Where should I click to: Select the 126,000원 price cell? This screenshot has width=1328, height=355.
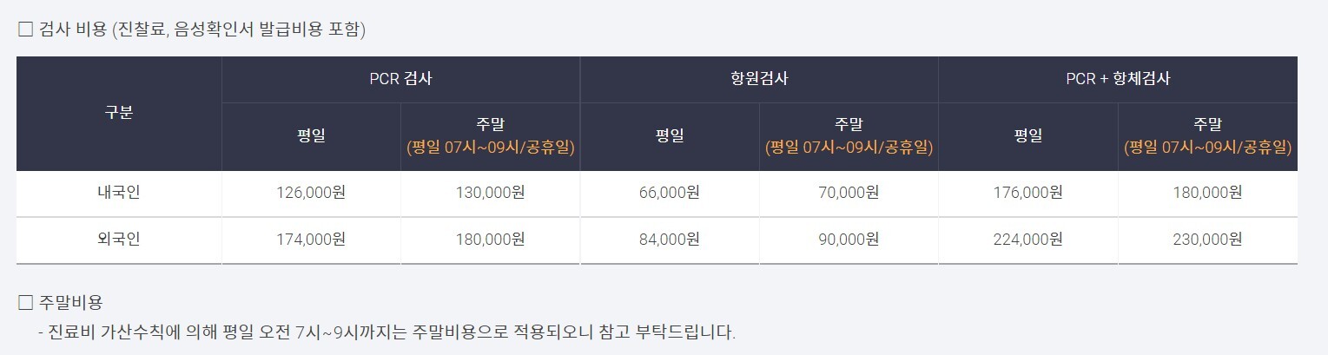(310, 193)
